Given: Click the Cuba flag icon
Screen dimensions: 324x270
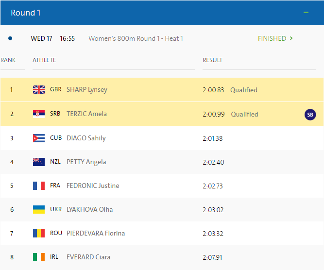Looking at the screenshot, I should click(x=39, y=138).
